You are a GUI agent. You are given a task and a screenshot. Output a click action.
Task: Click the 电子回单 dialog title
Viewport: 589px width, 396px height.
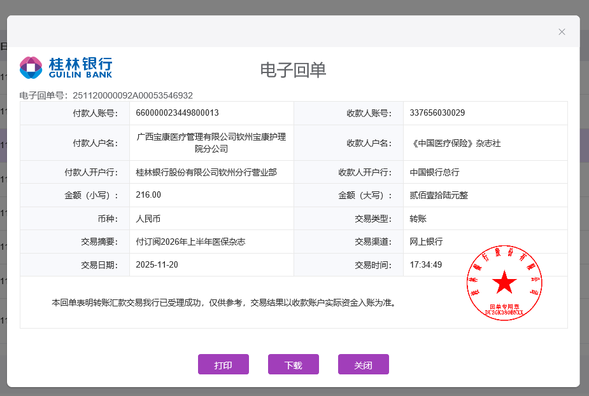coord(293,70)
